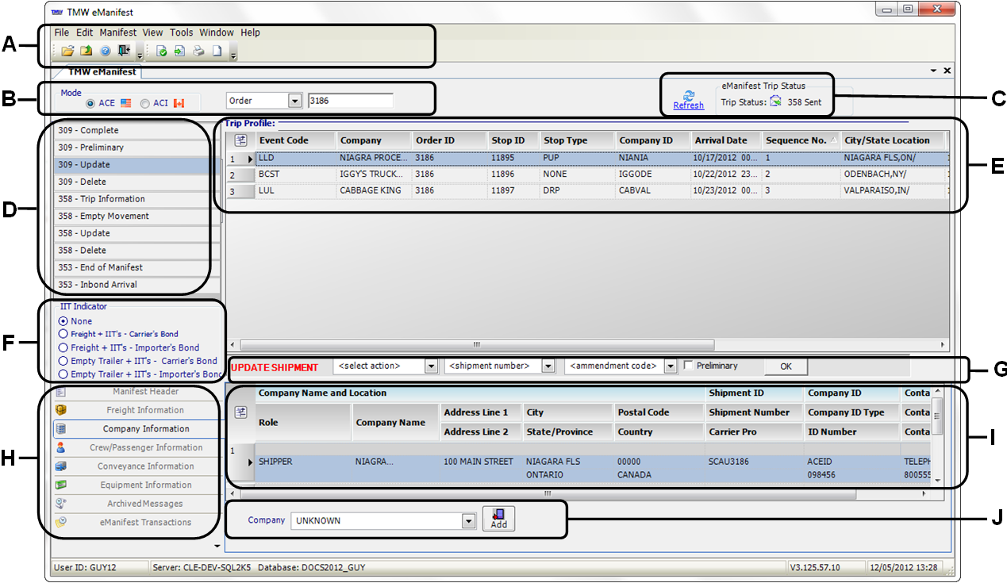Viewport: 1007px width, 583px height.
Task: Click the company grid column chooser icon
Action: pos(241,412)
